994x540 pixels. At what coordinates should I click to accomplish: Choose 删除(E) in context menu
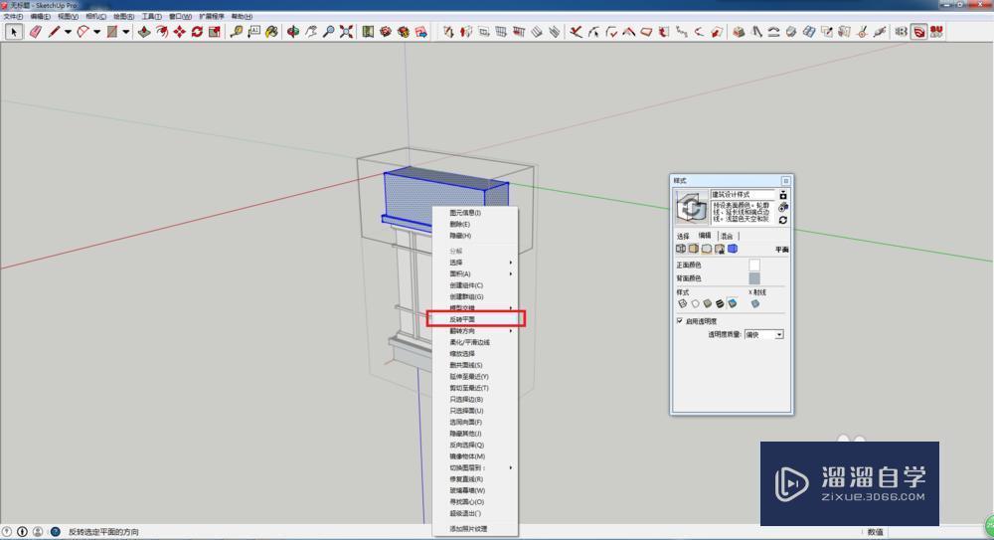[475, 224]
